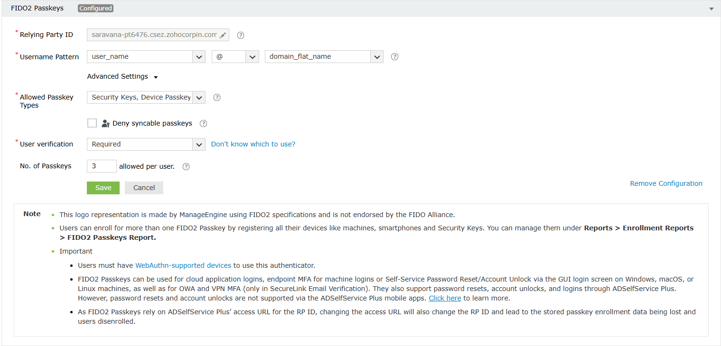Expand Advanced Settings
Image resolution: width=721 pixels, height=346 pixels.
(122, 77)
